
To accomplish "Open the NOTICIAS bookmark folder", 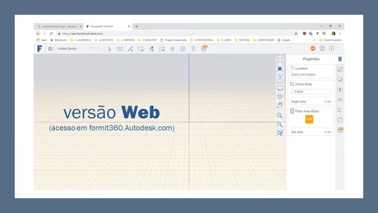I will 242,40.
